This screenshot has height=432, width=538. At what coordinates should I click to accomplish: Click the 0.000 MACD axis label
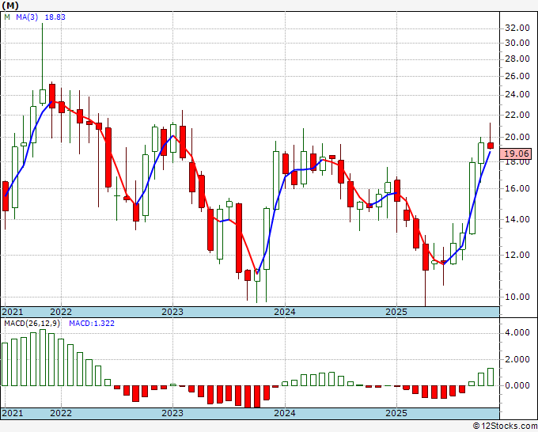[517, 385]
